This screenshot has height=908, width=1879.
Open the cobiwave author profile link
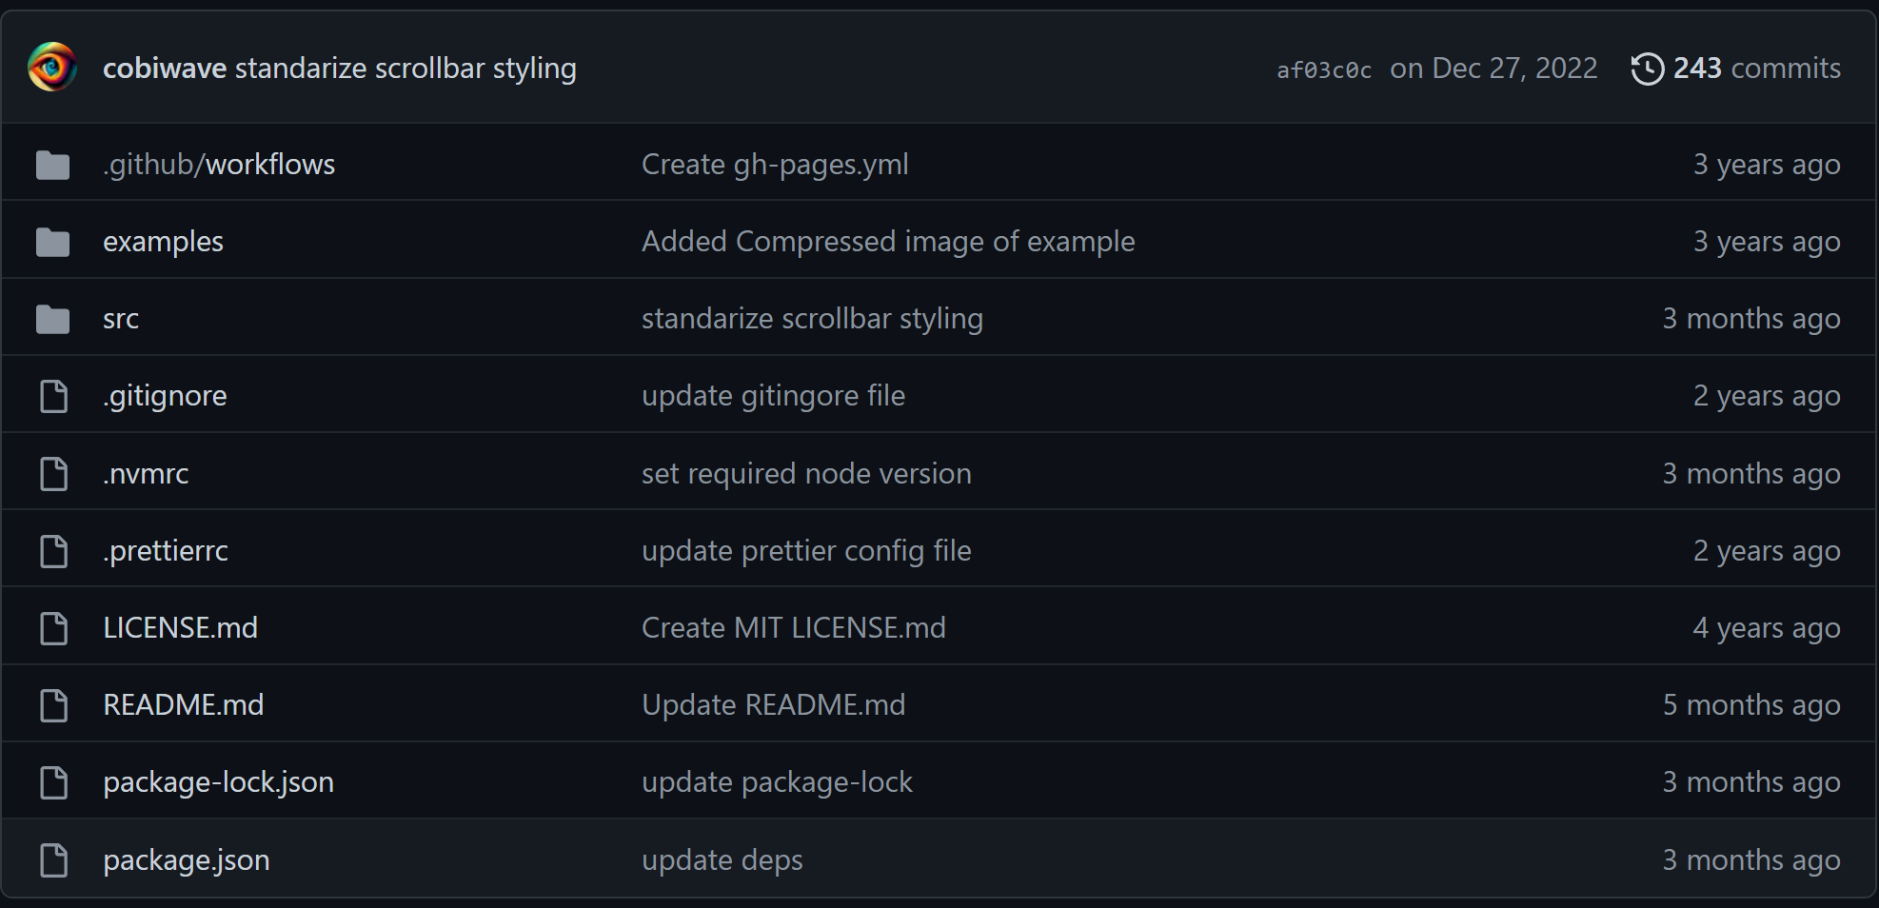click(165, 69)
